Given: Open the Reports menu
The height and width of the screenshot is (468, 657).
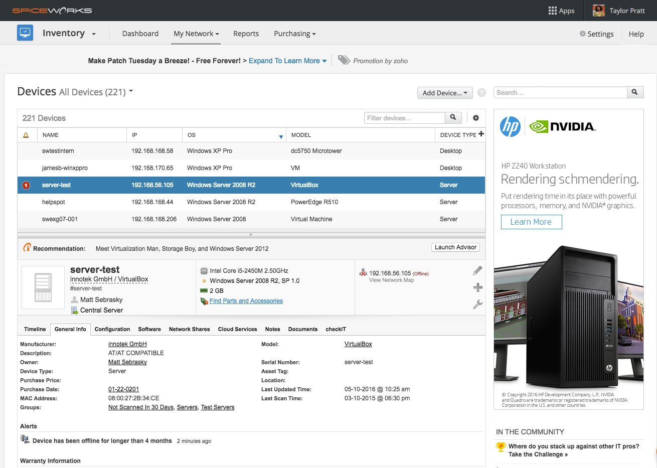Looking at the screenshot, I should coord(246,34).
